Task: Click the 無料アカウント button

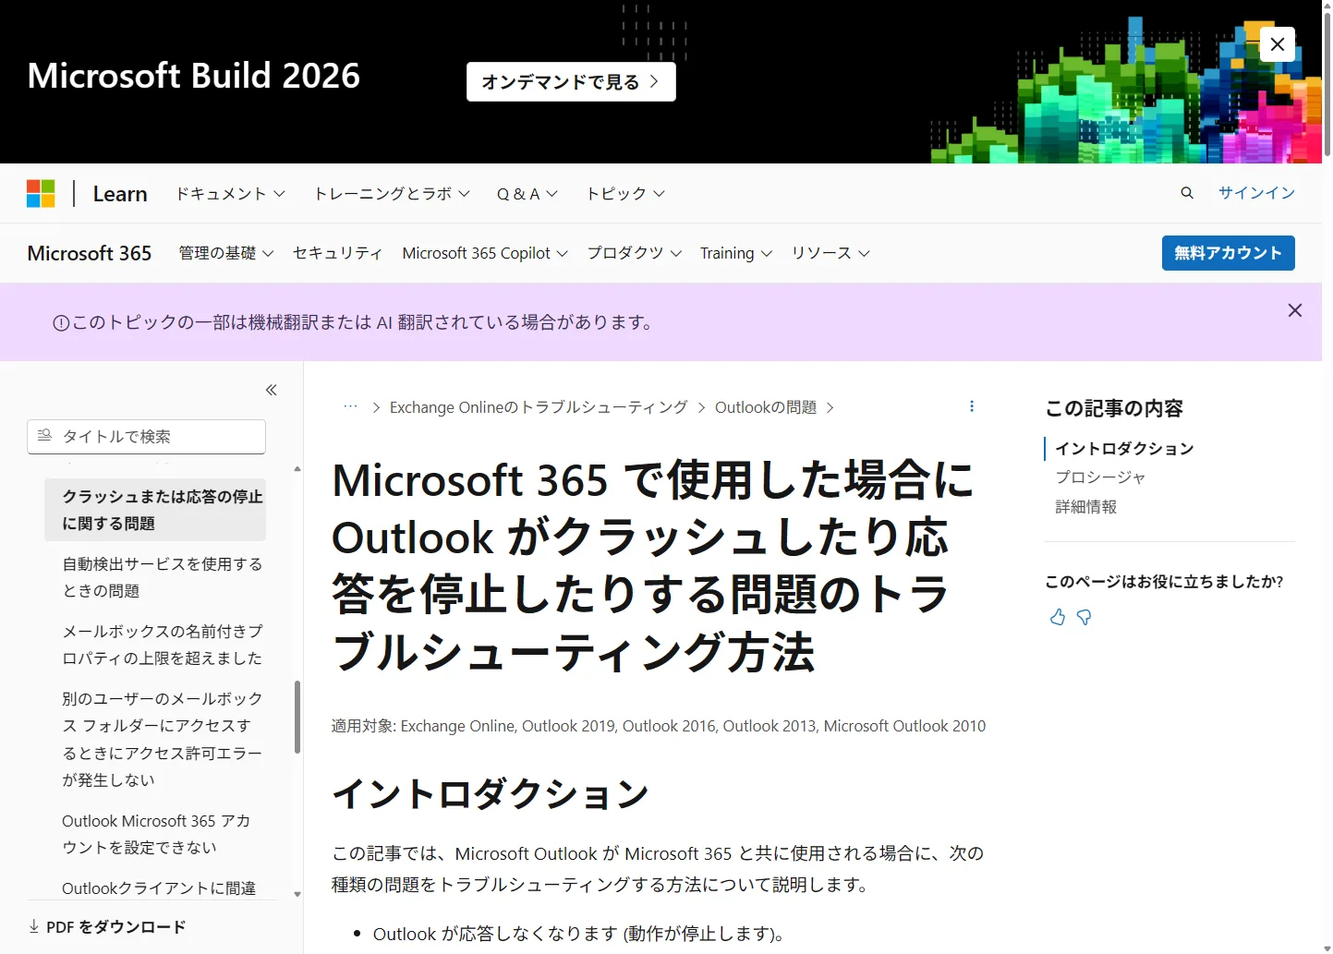Action: pos(1228,253)
